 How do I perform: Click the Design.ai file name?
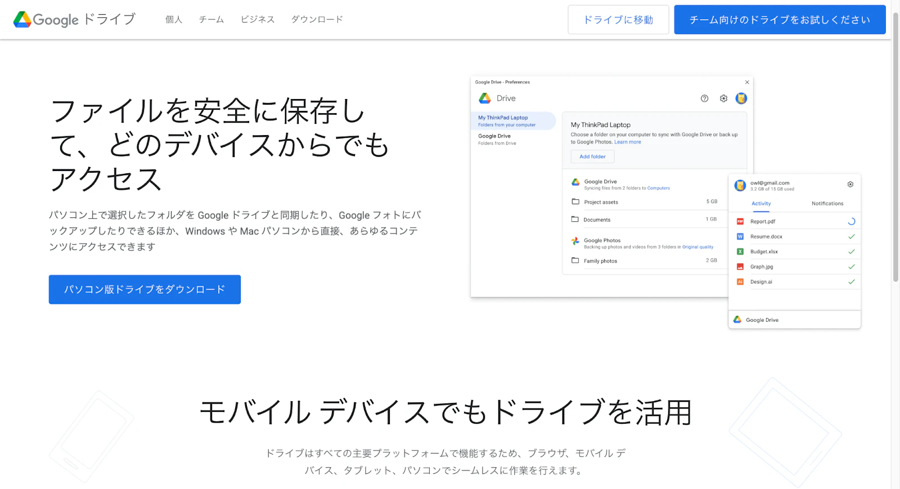(x=761, y=282)
